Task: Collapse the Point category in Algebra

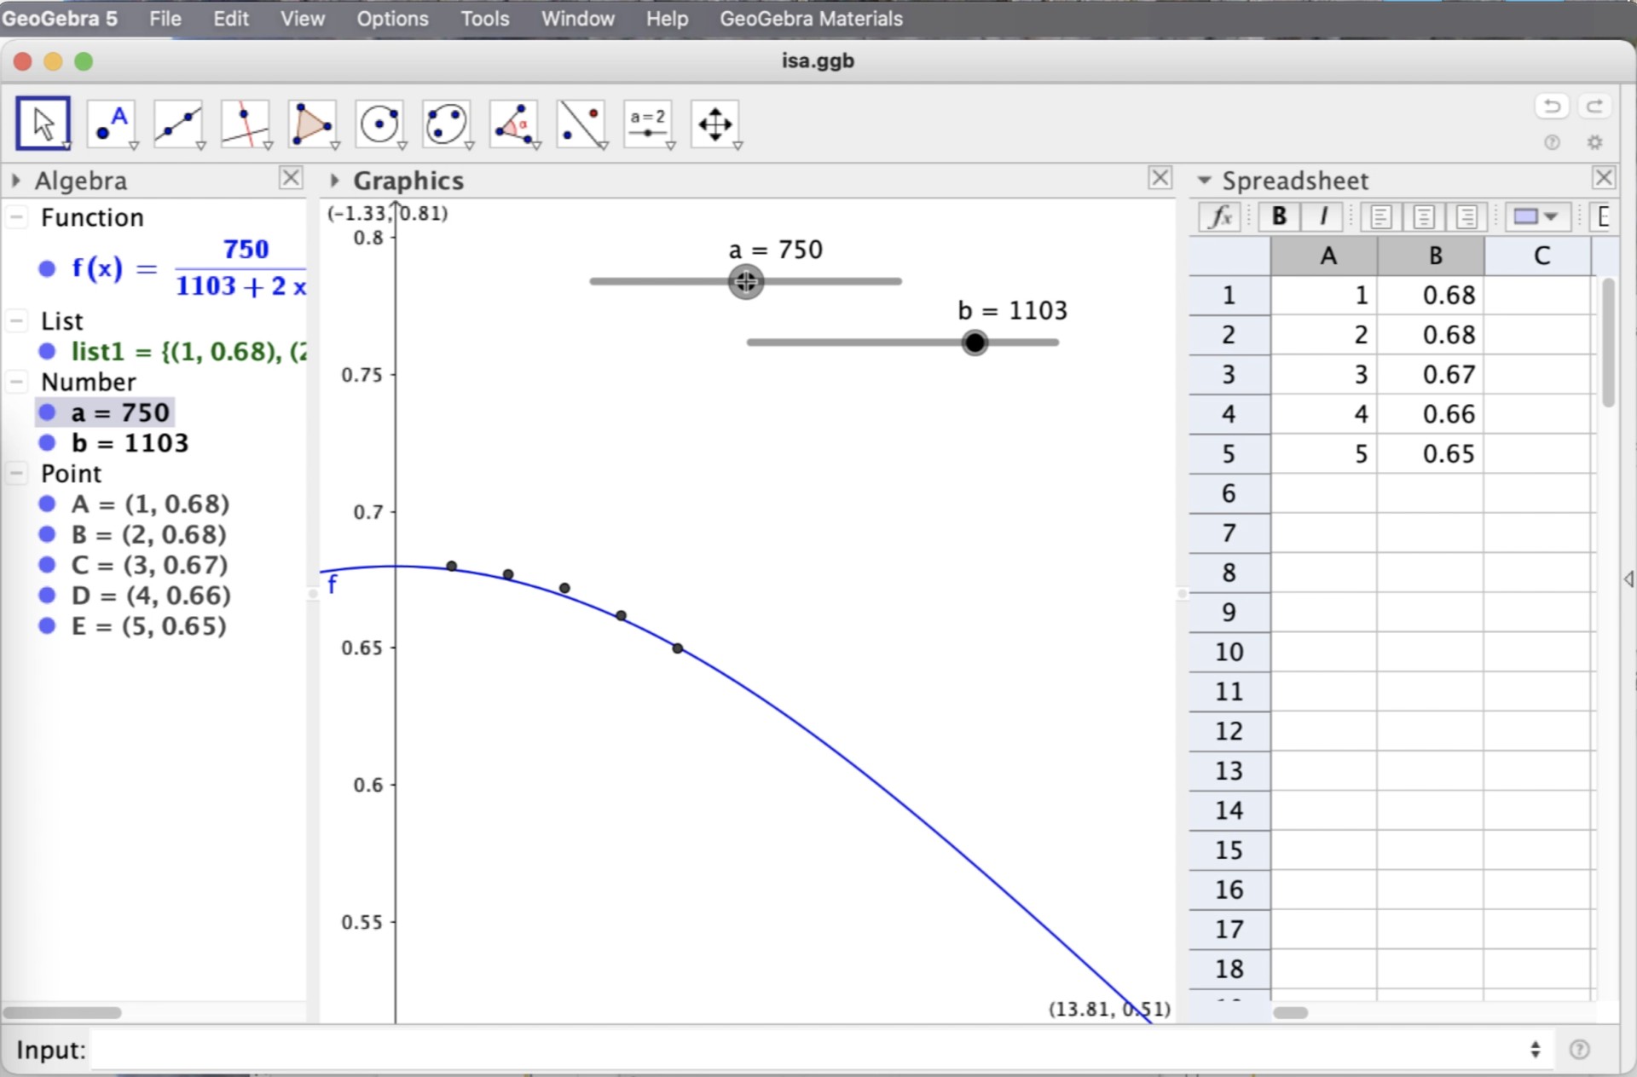Action: (x=16, y=474)
